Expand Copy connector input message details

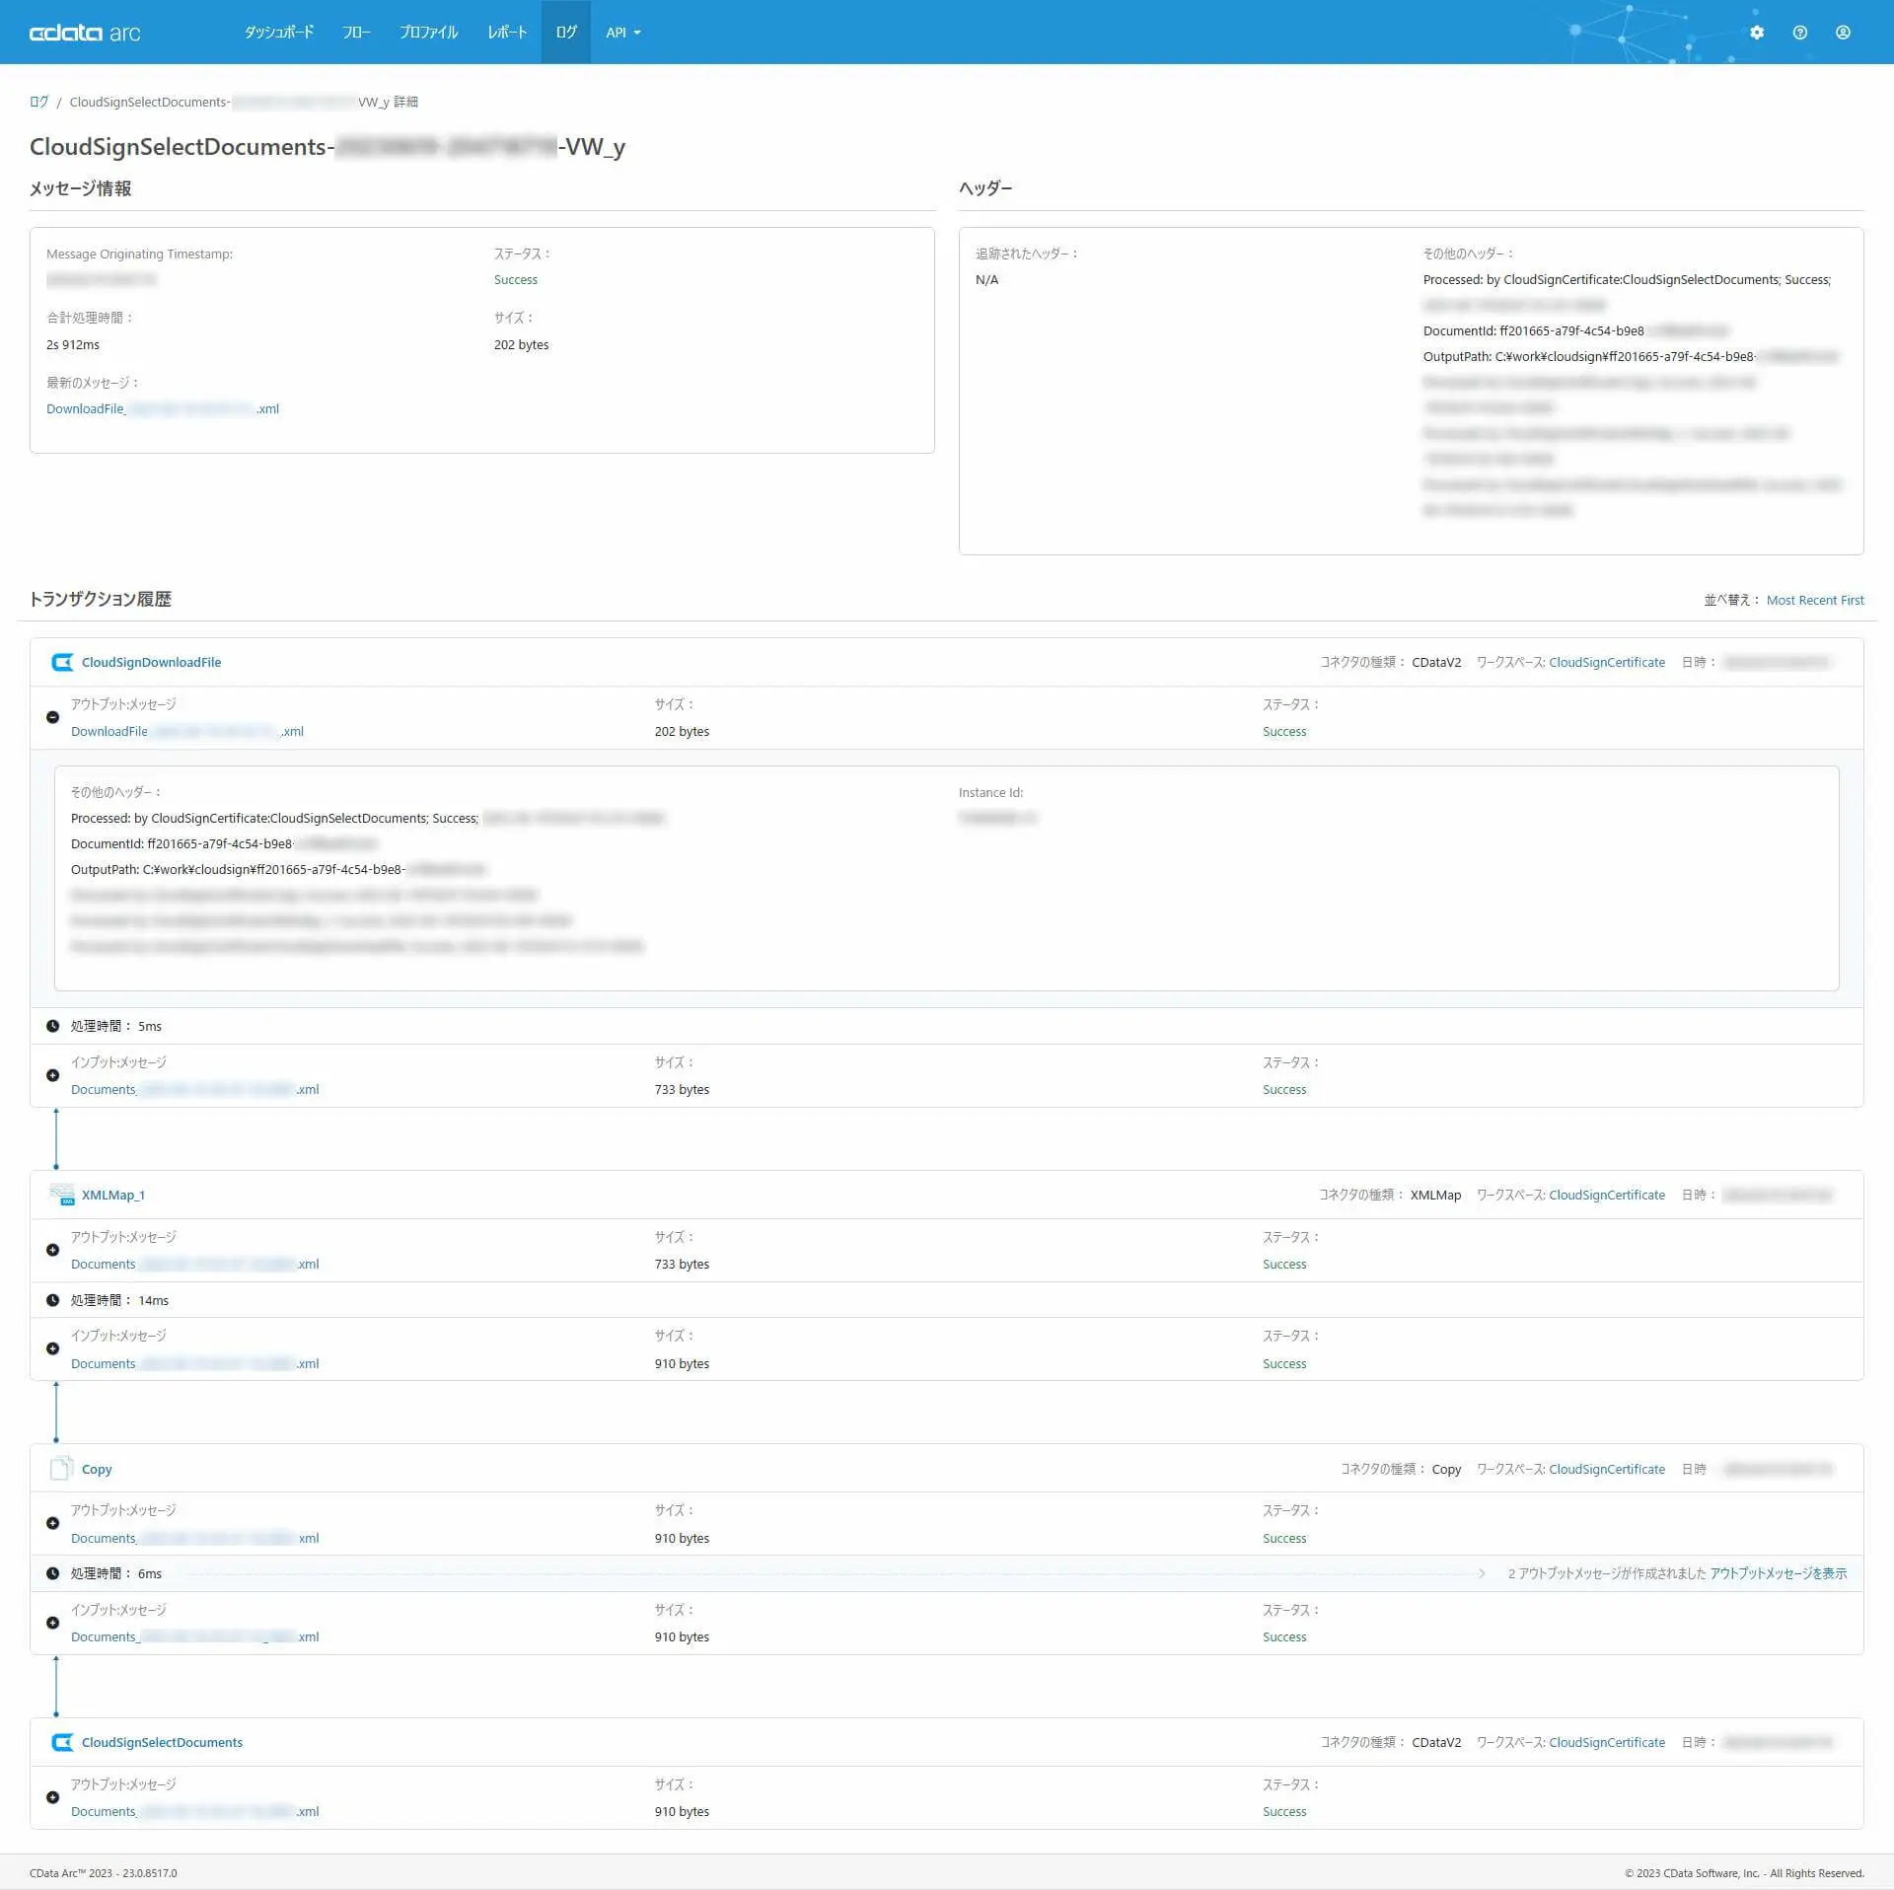(x=53, y=1623)
